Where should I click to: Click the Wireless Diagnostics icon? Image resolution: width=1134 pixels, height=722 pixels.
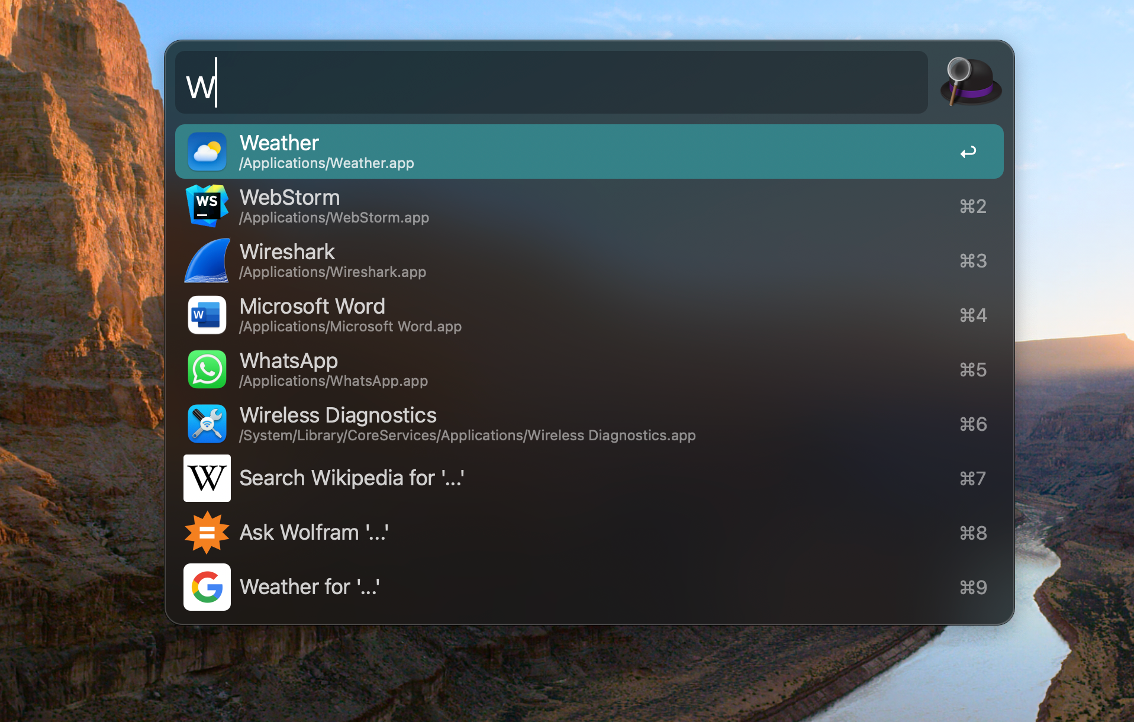pyautogui.click(x=207, y=424)
